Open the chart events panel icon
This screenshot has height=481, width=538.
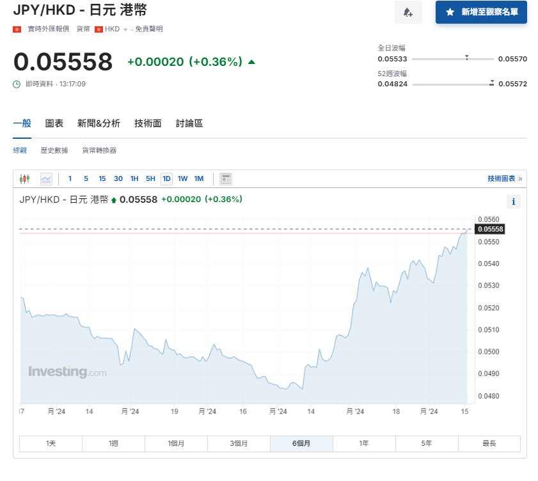click(x=225, y=178)
